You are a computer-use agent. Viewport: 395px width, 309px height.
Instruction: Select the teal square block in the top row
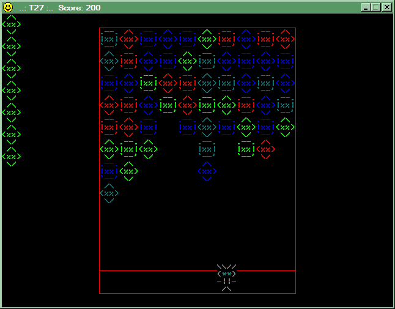click(x=109, y=39)
